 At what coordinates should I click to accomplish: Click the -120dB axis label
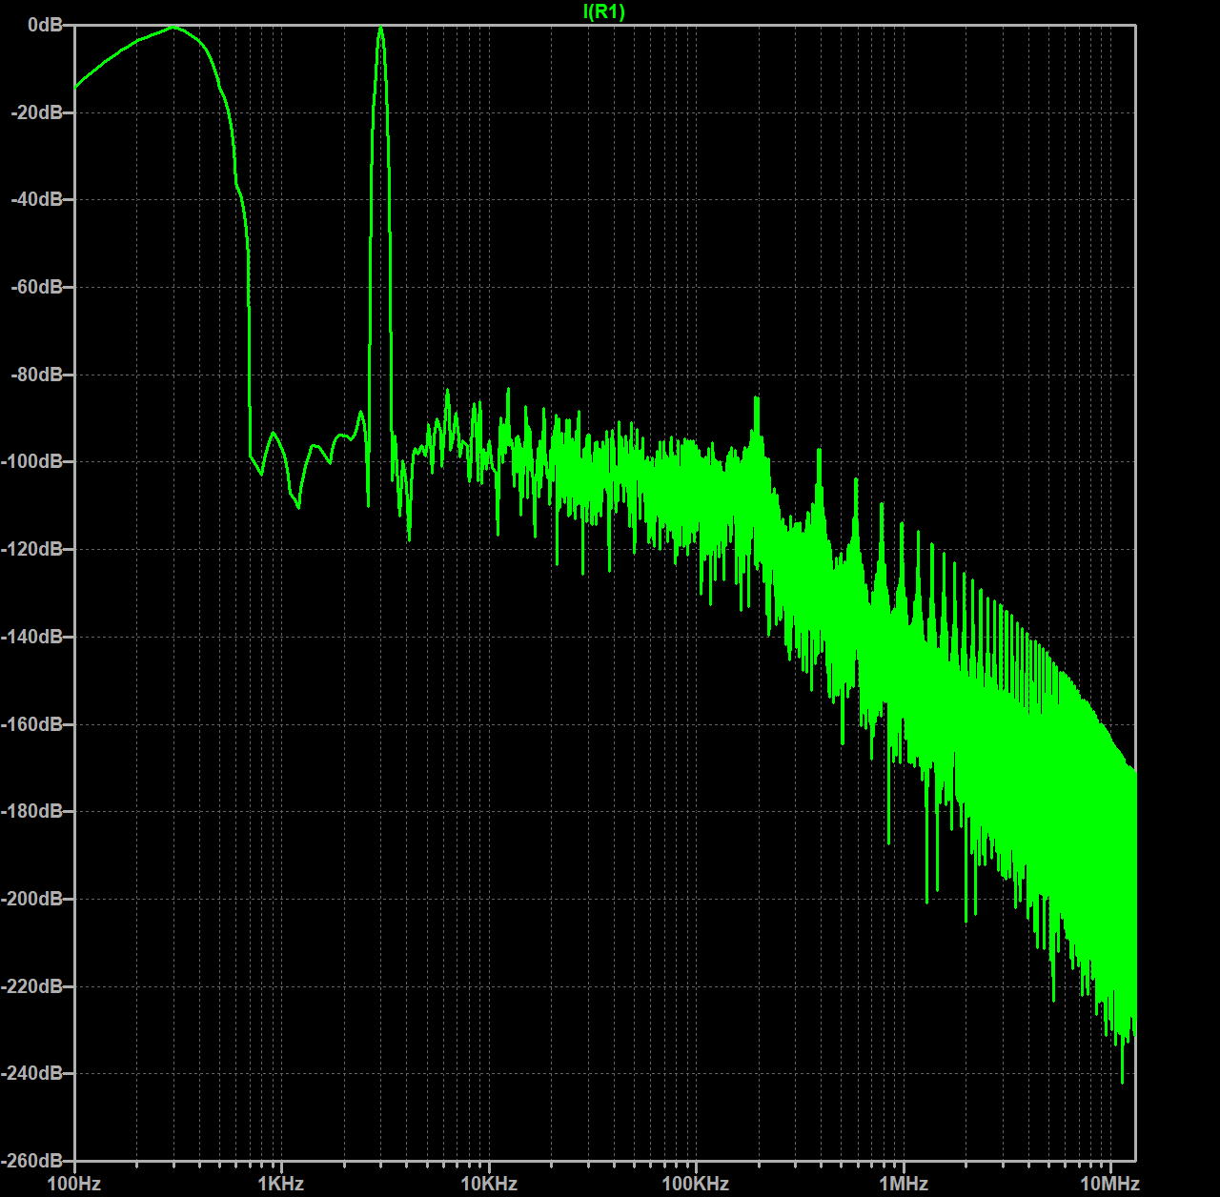tap(32, 549)
